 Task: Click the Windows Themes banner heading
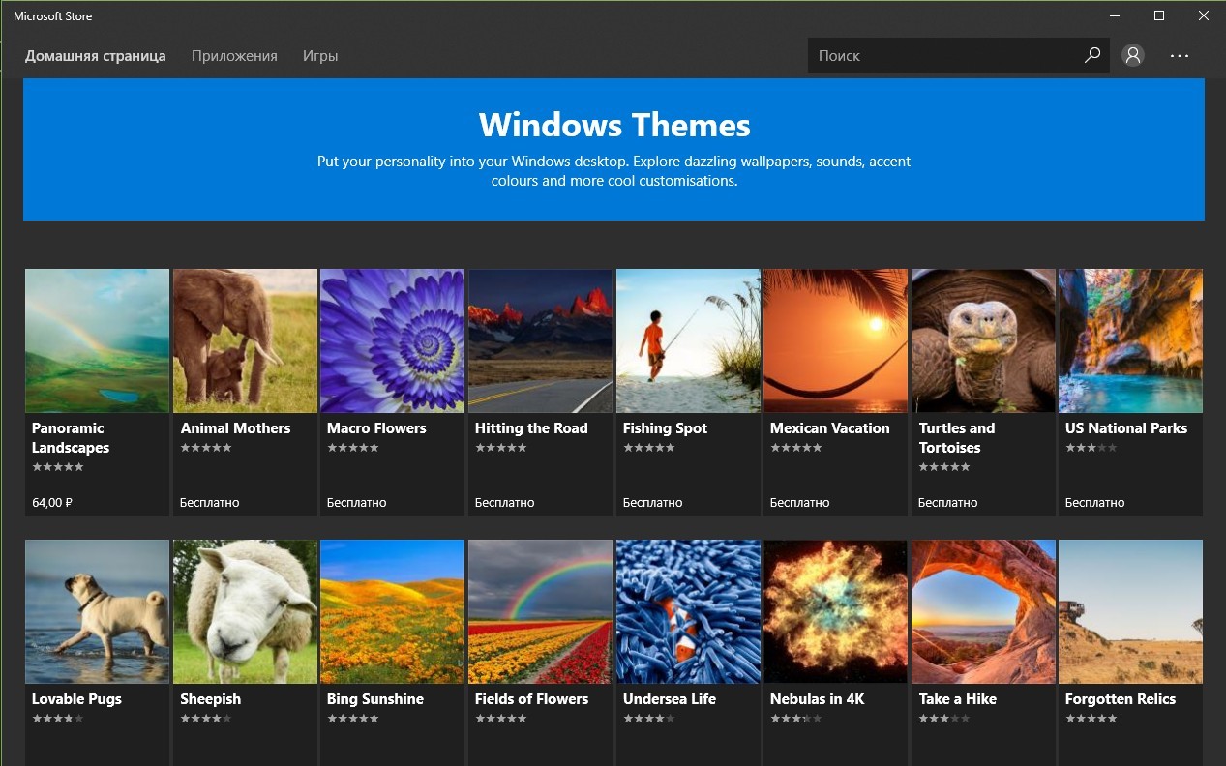pos(614,125)
